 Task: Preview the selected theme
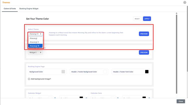(x=144, y=34)
